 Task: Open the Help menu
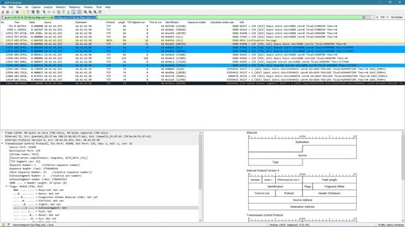[108, 7]
